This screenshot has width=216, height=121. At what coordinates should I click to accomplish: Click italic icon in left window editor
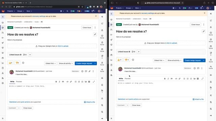point(59,82)
